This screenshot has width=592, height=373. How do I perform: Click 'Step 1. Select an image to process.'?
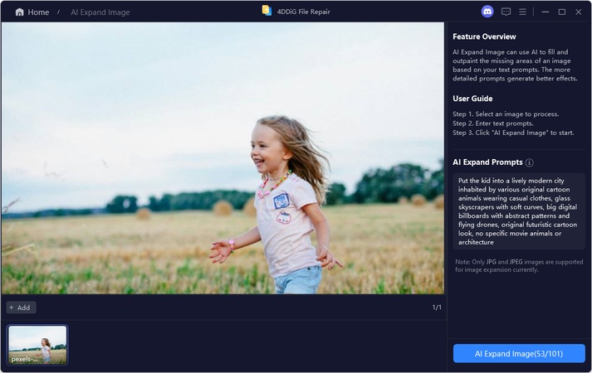[x=506, y=114]
